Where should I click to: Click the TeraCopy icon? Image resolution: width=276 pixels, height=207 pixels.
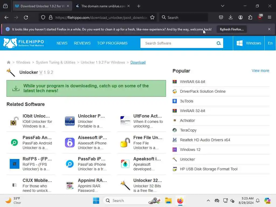(x=175, y=130)
